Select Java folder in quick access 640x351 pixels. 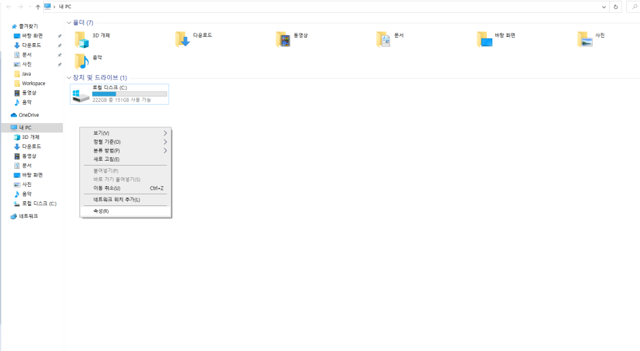point(26,74)
